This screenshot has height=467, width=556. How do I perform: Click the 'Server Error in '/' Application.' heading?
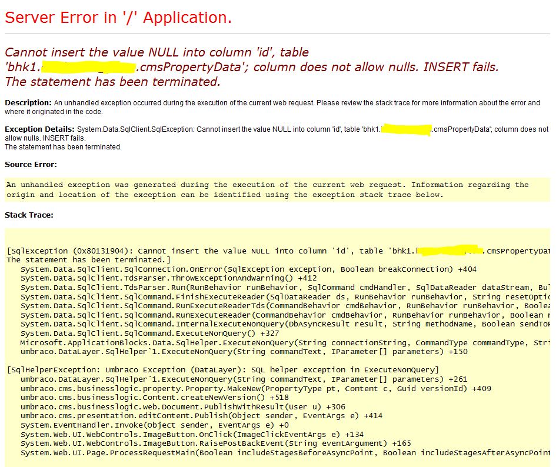tap(118, 18)
